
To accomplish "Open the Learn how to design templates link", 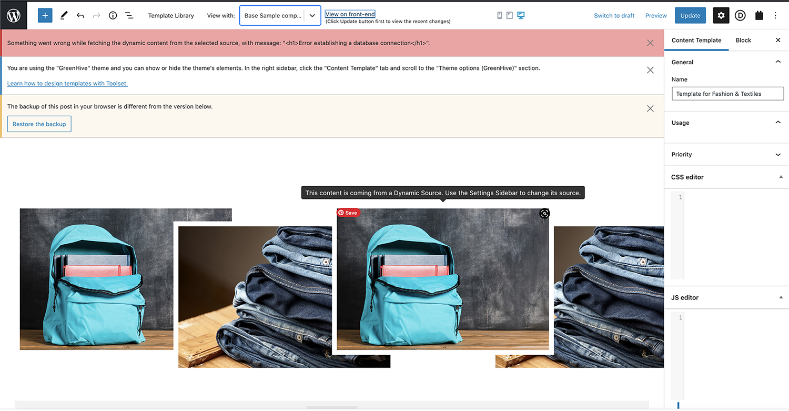I will pos(67,83).
